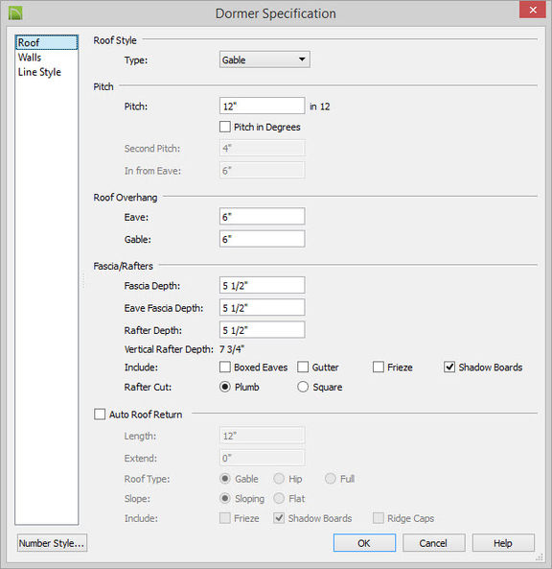Click the Fascia Depth input field
The image size is (552, 569).
[262, 285]
